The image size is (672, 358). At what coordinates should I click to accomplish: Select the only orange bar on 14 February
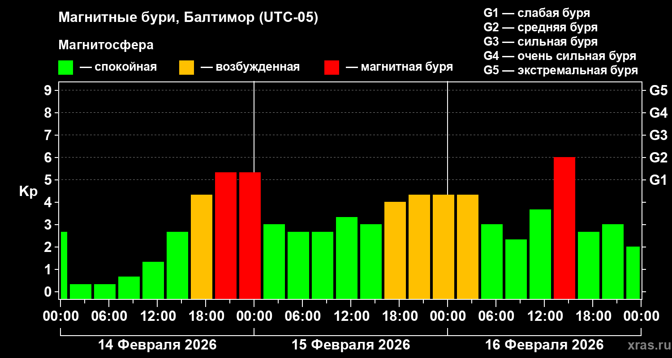[201, 247]
